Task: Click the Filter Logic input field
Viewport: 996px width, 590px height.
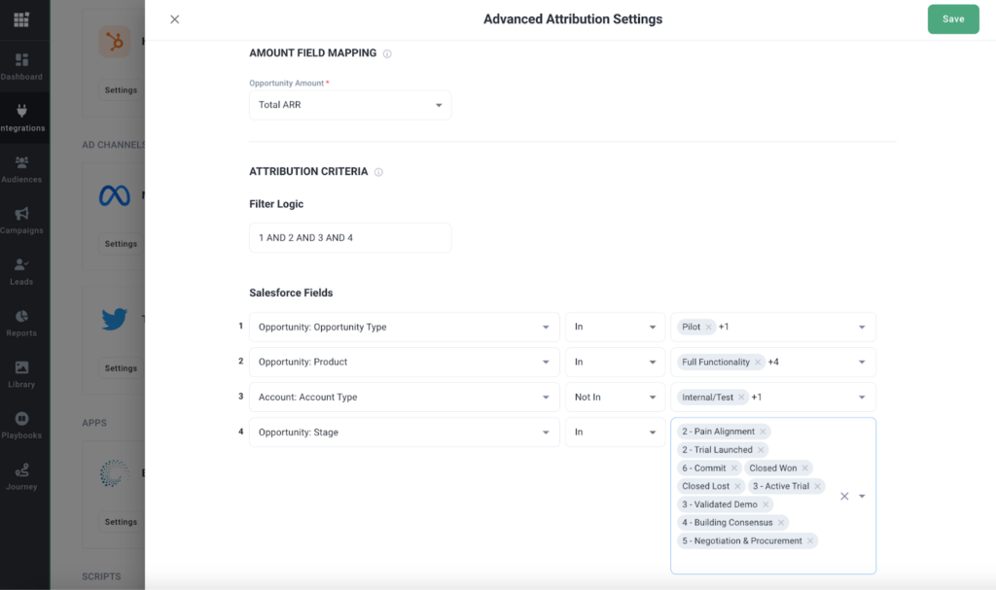Action: click(350, 237)
